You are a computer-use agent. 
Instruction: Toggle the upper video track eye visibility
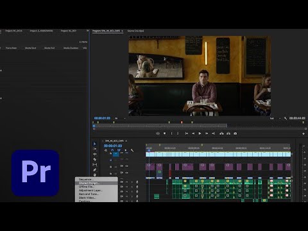[126, 166]
